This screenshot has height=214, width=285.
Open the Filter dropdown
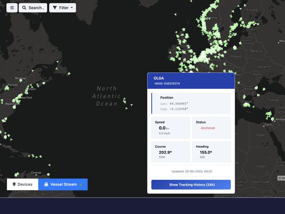click(x=63, y=8)
